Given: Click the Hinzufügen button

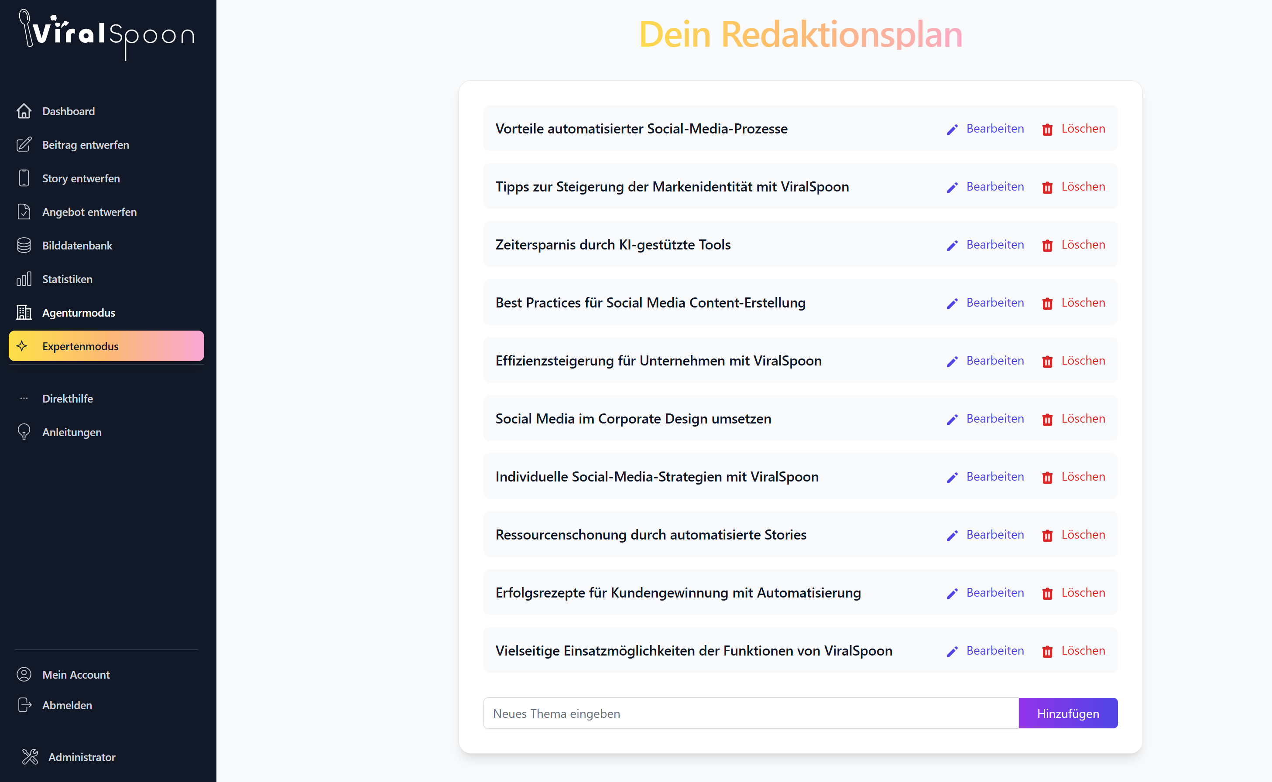Looking at the screenshot, I should [x=1068, y=713].
